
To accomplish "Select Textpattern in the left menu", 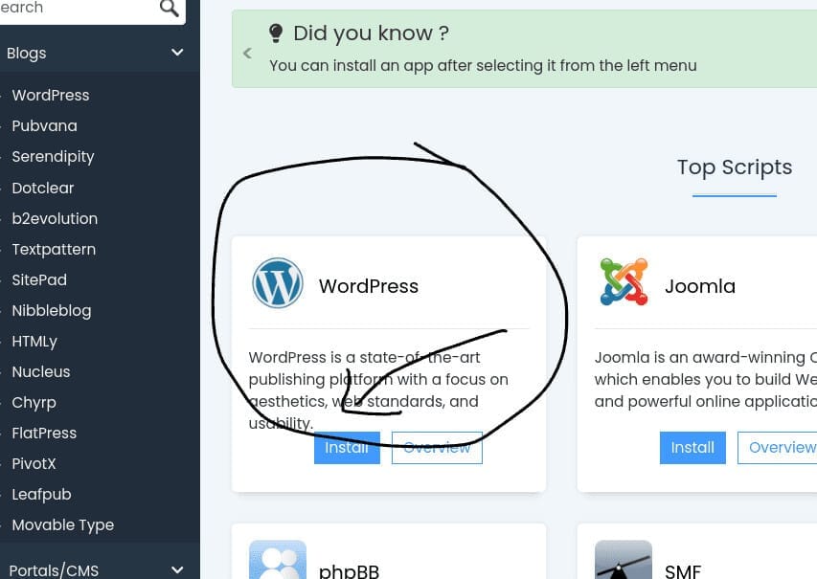I will (54, 250).
